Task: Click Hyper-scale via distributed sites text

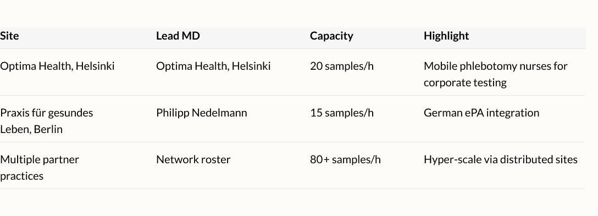Action: [501, 159]
